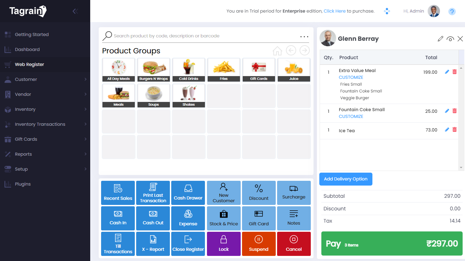
Task: Add a New Customer from the register
Action: coord(223,193)
